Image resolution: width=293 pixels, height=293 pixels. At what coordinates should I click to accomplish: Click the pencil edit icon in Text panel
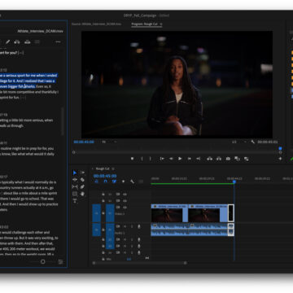click(7, 42)
